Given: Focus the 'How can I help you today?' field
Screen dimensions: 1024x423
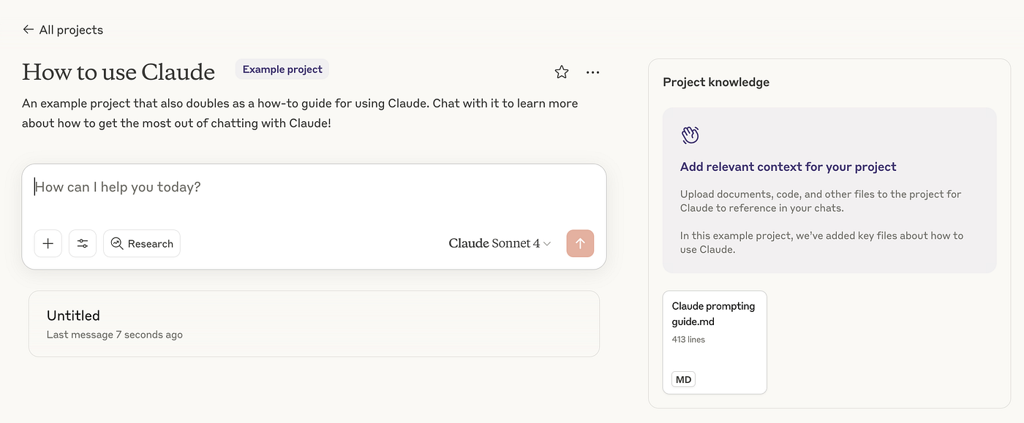Looking at the screenshot, I should tap(293, 187).
